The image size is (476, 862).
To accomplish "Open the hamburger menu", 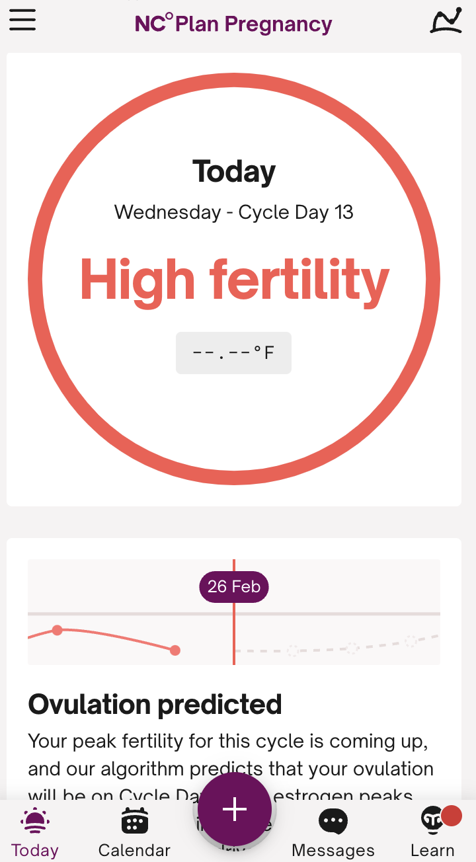I will pyautogui.click(x=22, y=20).
